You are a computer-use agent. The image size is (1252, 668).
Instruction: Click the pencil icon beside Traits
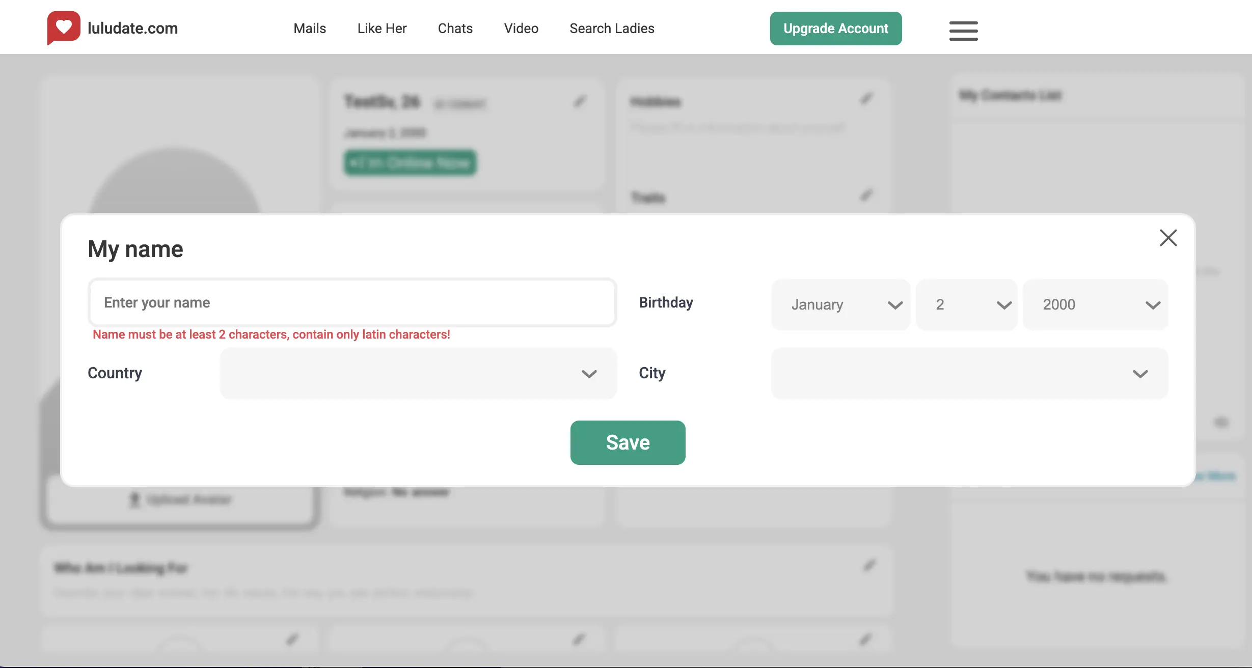tap(866, 196)
